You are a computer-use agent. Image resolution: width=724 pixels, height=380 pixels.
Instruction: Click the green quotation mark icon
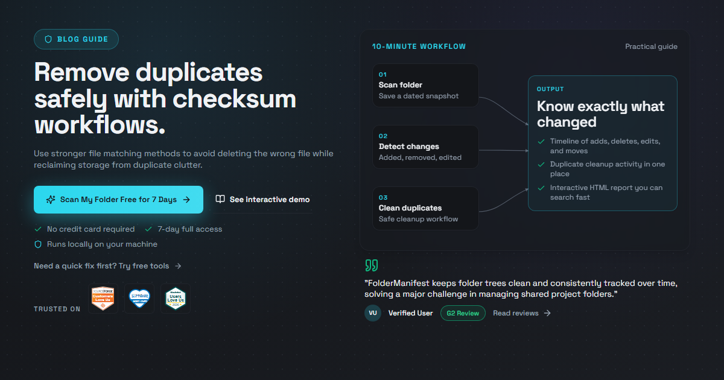(x=372, y=265)
